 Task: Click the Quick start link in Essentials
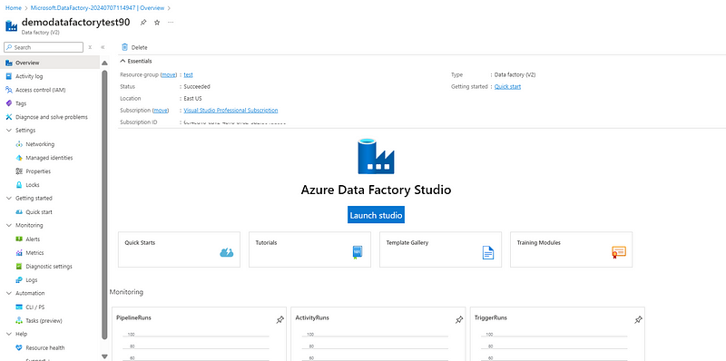(507, 86)
